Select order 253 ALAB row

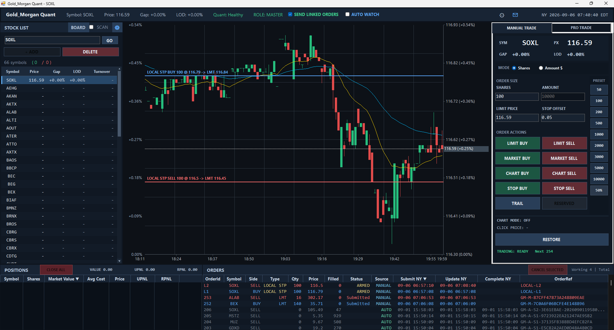[x=405, y=298]
